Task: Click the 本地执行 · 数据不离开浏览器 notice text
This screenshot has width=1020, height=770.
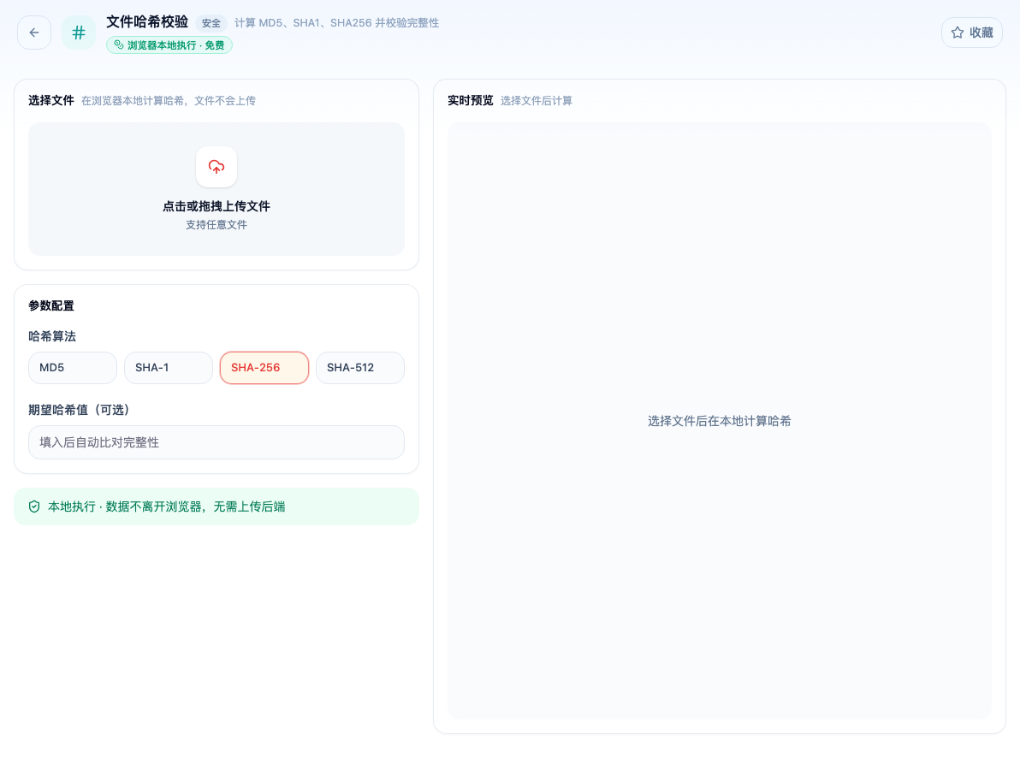Action: click(167, 506)
